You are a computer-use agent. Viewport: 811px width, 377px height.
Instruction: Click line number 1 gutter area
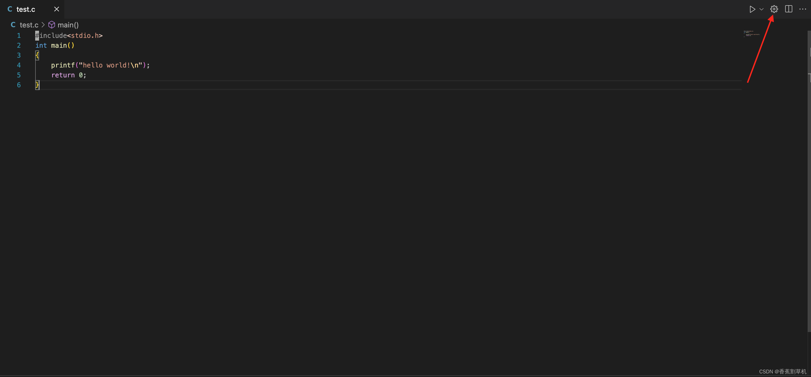click(x=18, y=35)
